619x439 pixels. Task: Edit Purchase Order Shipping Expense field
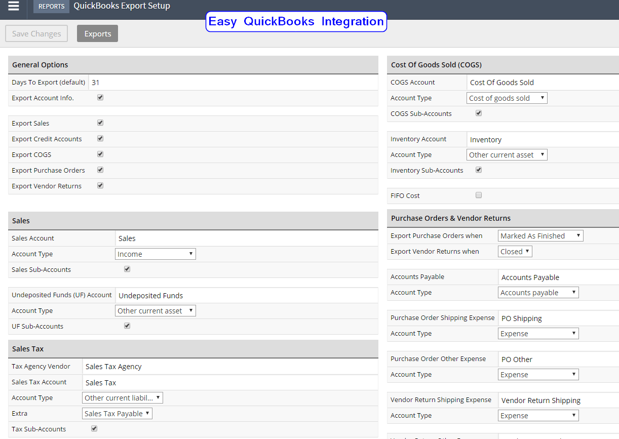[x=559, y=318]
